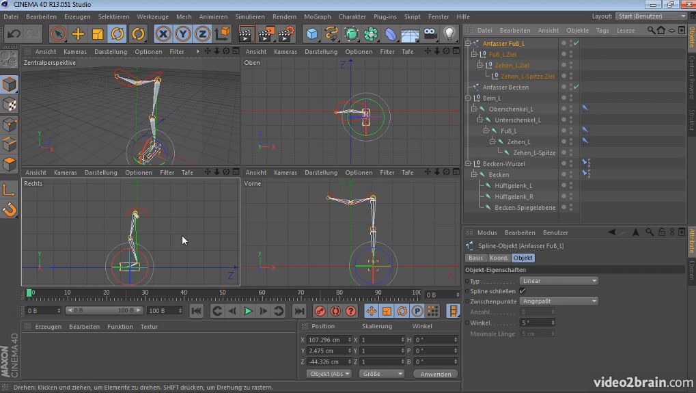Viewport: 696px width, 393px height.
Task: Switch to Texture mode
Action: (x=10, y=105)
